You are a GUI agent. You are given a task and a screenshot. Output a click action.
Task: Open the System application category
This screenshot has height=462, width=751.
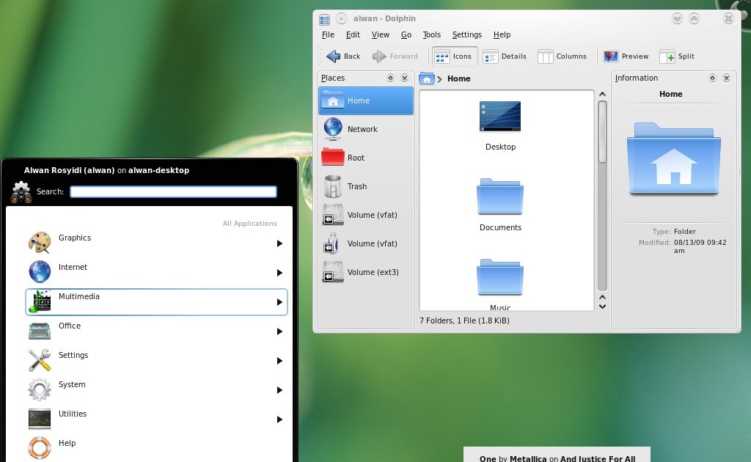click(x=156, y=389)
